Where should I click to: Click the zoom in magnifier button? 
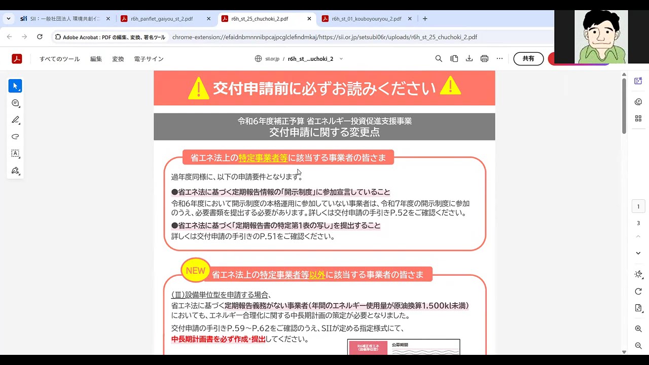[638, 329]
